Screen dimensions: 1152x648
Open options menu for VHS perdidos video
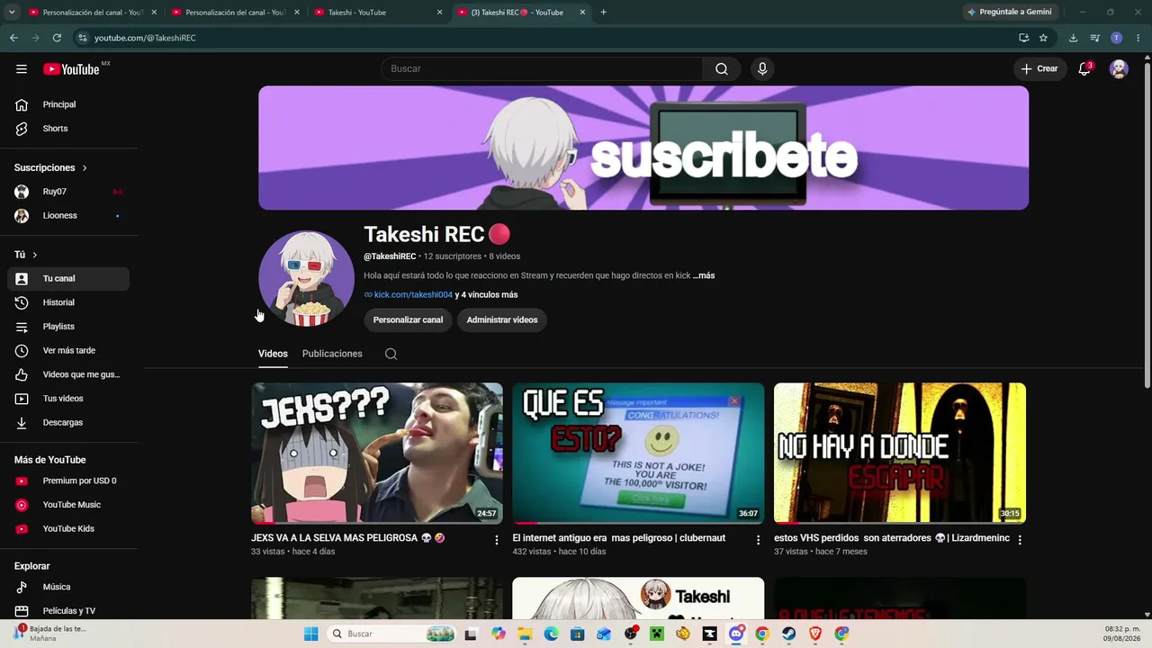click(1020, 540)
